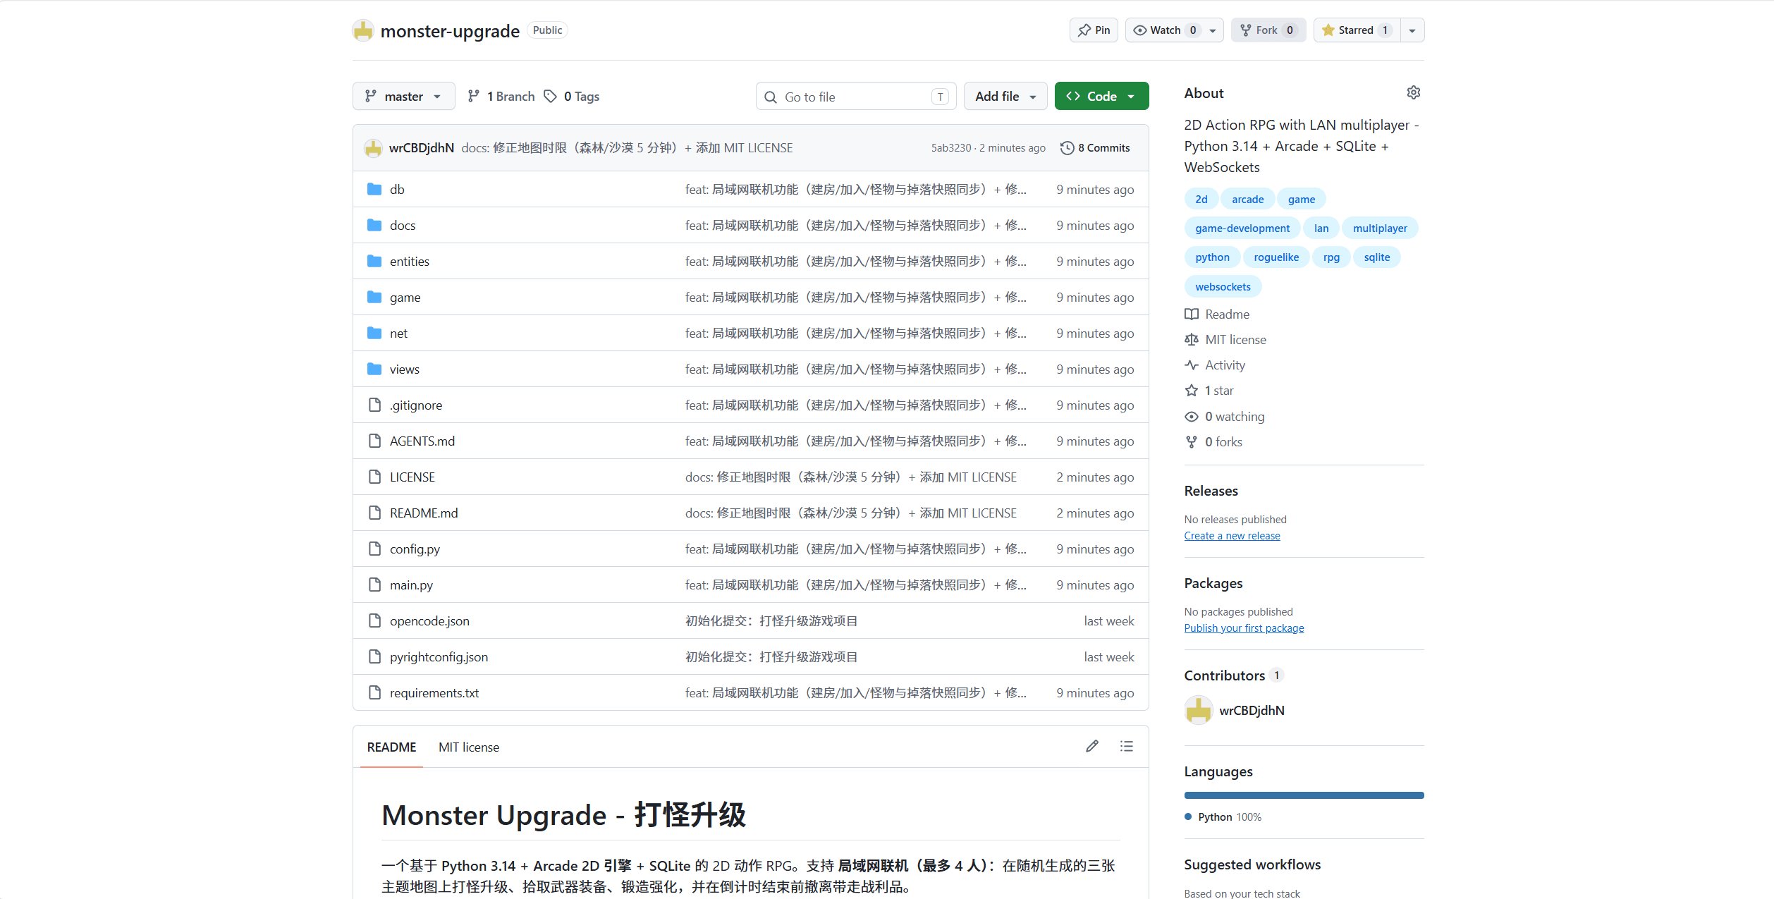Open the star lists dropdown arrow

[1412, 30]
